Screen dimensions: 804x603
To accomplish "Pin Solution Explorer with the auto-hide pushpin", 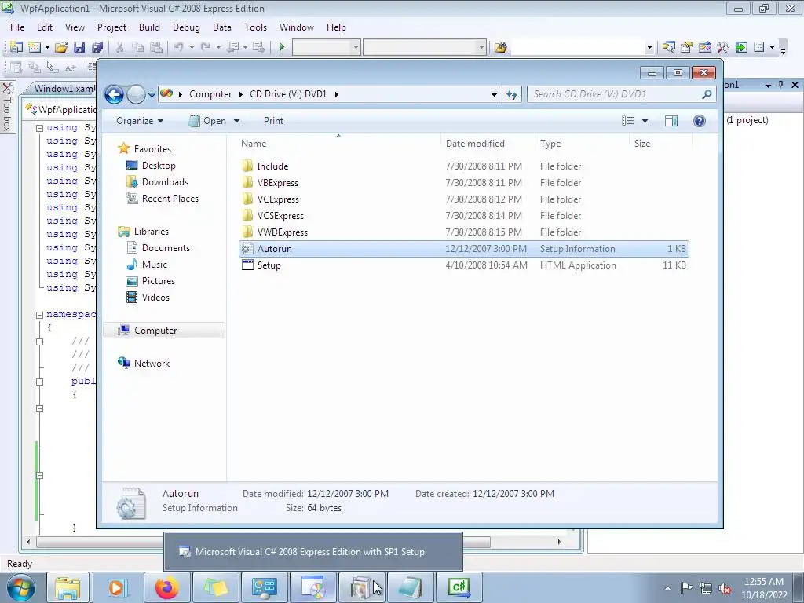I will click(781, 85).
